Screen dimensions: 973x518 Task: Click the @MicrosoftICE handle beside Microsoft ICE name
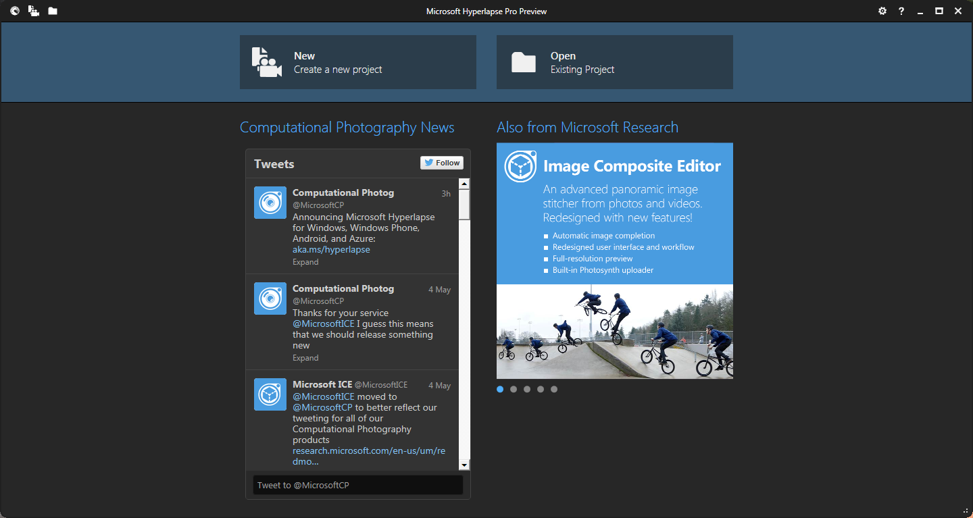point(381,385)
